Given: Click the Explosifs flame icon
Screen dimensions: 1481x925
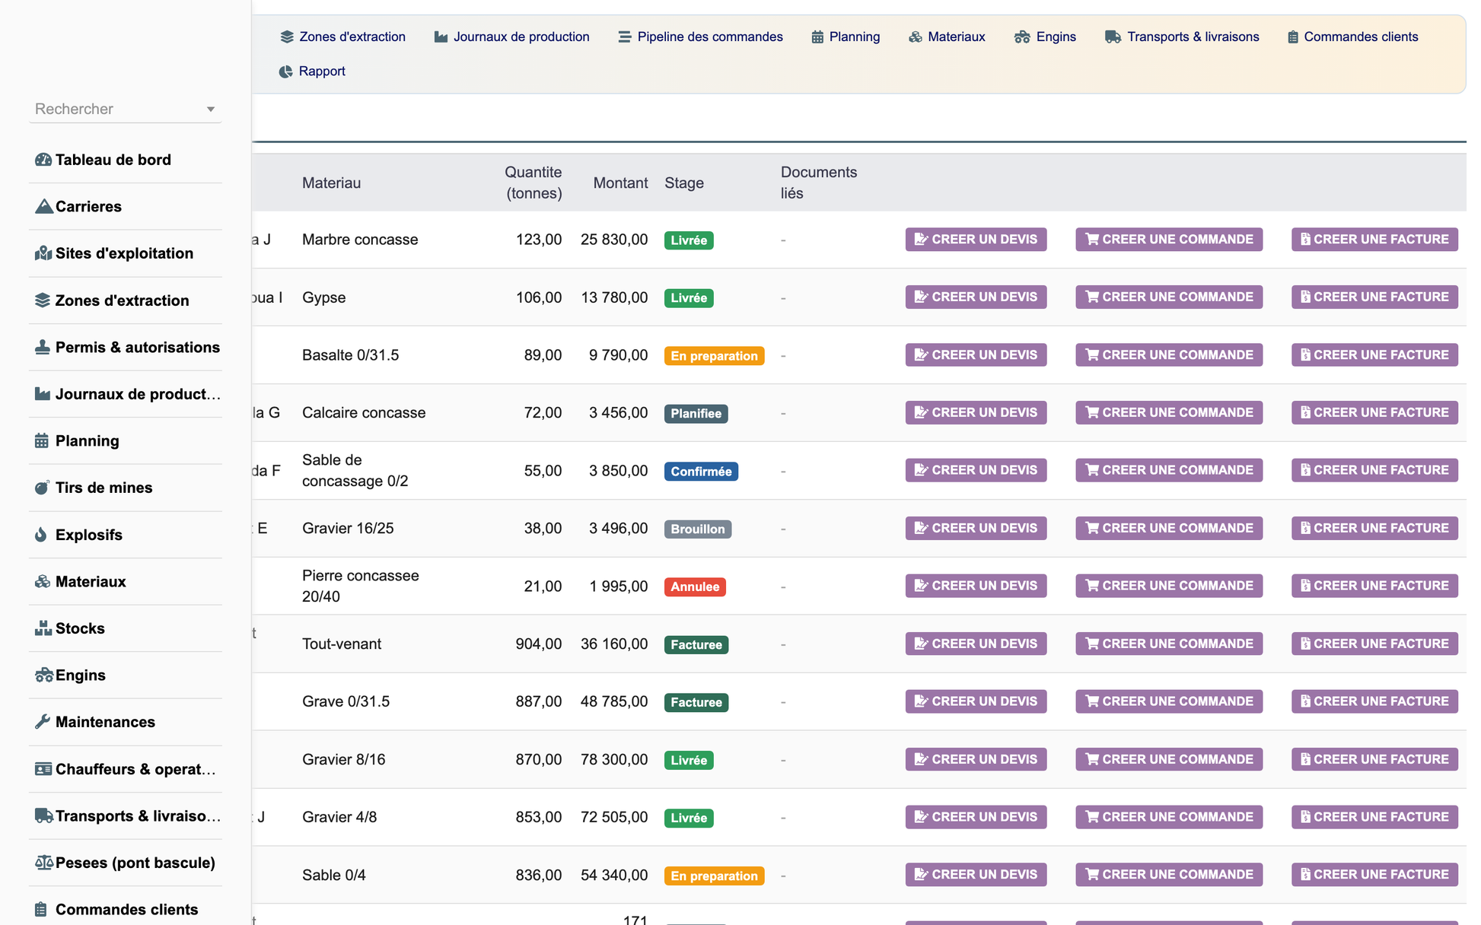Looking at the screenshot, I should pyautogui.click(x=41, y=535).
